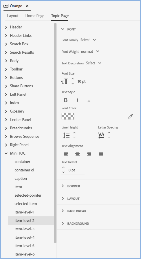Open the Font Family dropdown

[88, 40]
